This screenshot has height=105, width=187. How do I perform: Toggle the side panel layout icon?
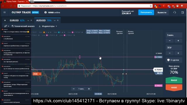click(x=182, y=12)
